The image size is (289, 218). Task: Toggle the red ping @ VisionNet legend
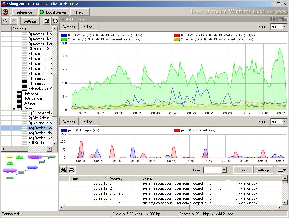[x=176, y=130]
